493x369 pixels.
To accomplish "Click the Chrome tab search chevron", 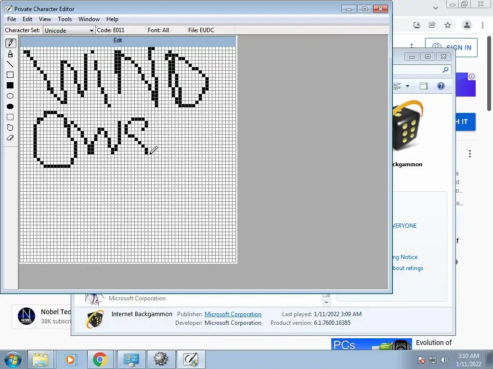I will (435, 8).
